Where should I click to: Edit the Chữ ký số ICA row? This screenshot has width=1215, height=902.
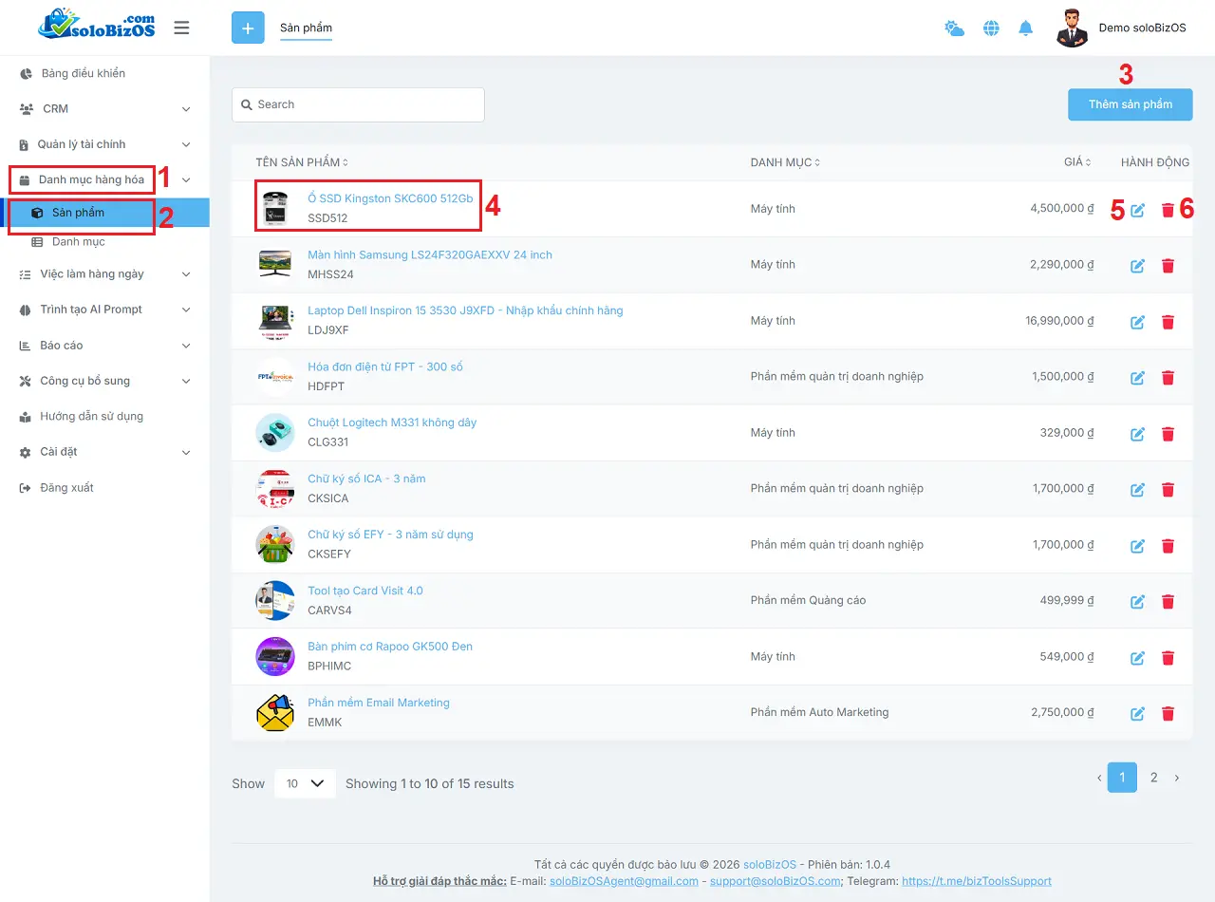(1137, 490)
